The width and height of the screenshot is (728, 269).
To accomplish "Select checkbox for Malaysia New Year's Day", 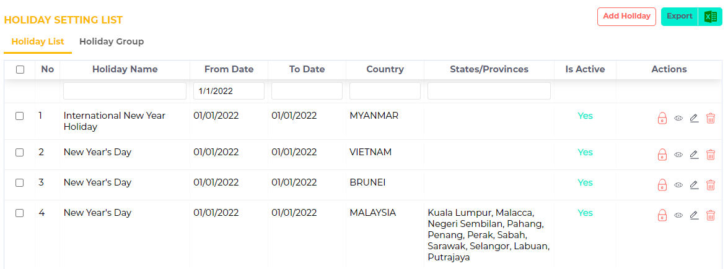I will (x=20, y=213).
